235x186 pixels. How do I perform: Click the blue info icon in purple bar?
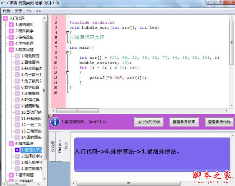click(x=55, y=122)
